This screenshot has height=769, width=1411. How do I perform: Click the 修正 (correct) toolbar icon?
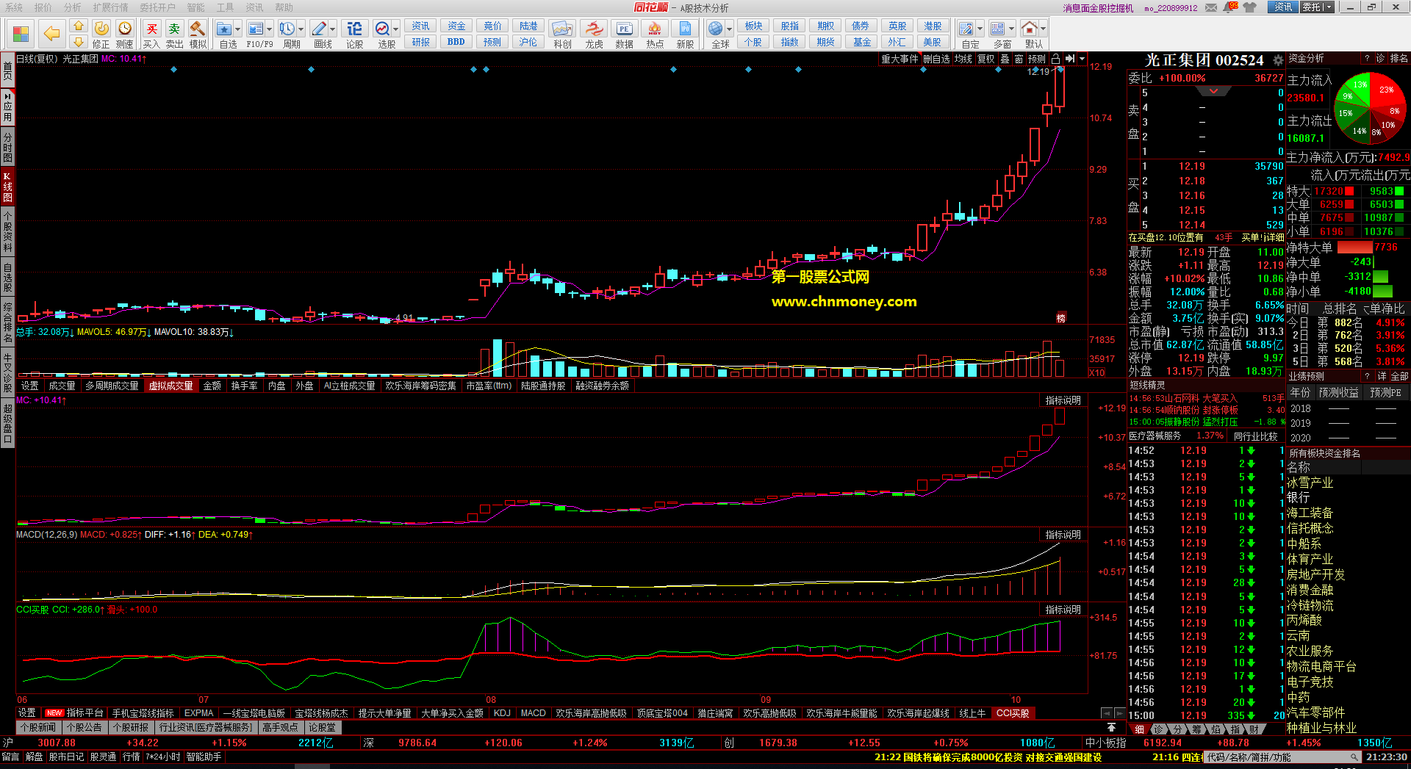[x=101, y=34]
